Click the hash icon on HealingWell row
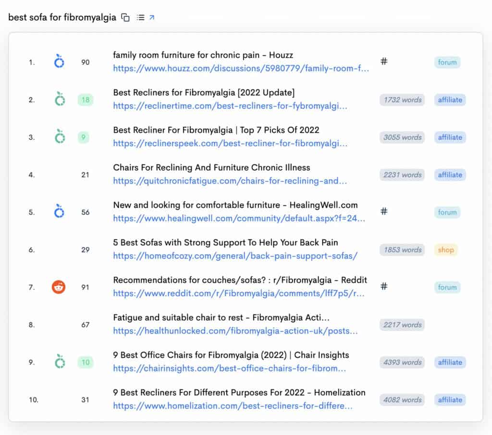 pos(384,211)
